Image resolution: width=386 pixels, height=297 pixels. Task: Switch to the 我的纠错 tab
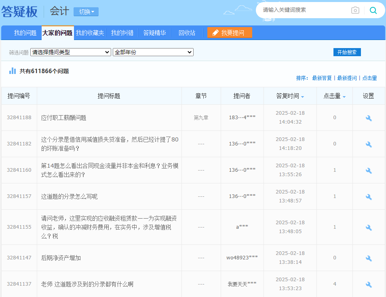122,32
